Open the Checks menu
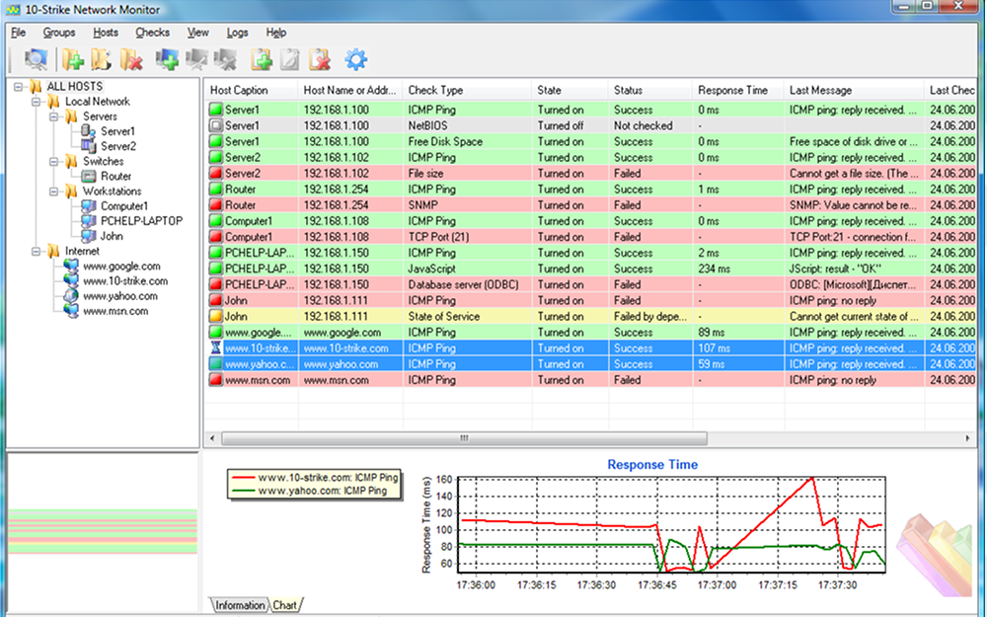 pos(152,33)
